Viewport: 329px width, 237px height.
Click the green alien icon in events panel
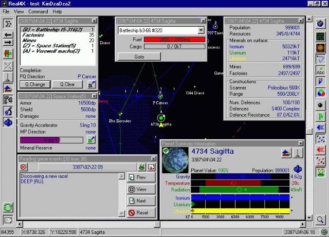pos(142,167)
